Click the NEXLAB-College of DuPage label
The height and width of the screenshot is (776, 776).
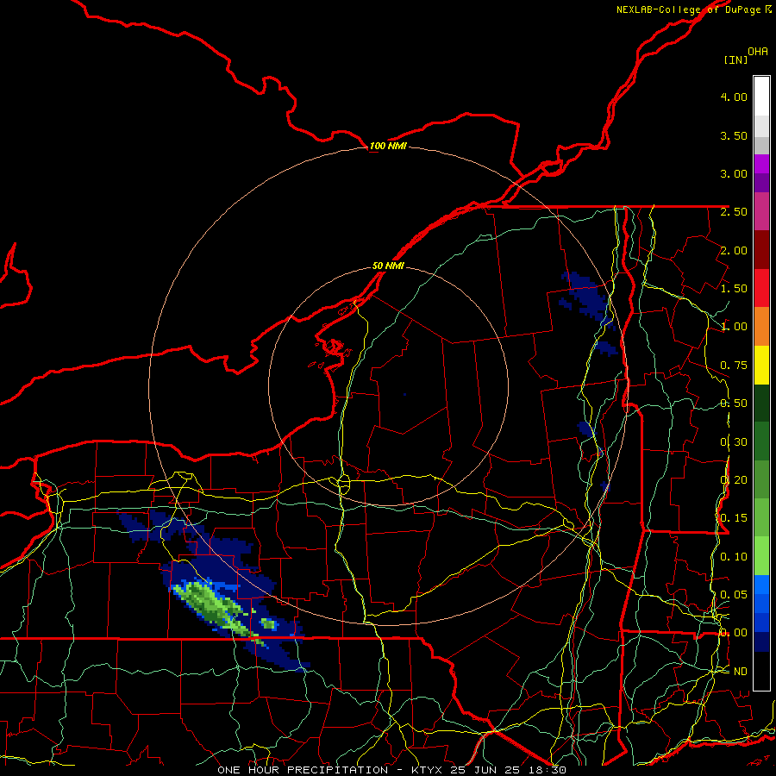(688, 9)
